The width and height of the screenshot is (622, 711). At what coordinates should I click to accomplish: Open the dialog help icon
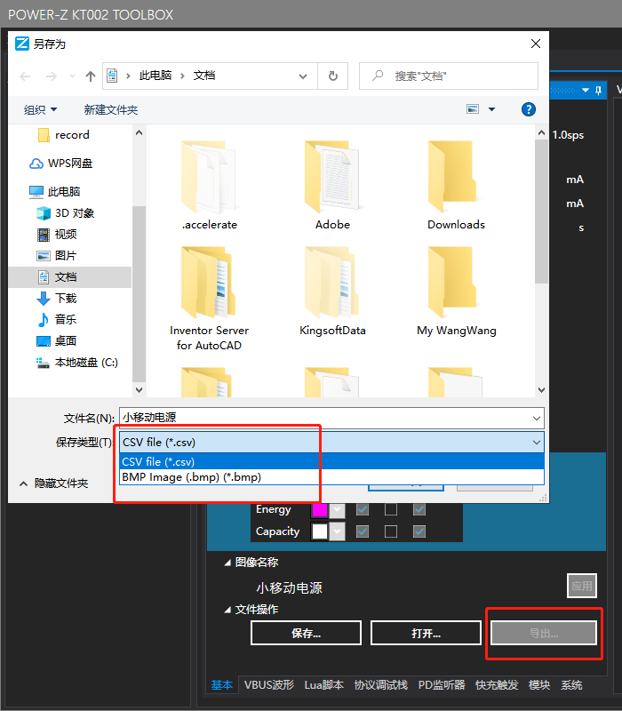click(x=528, y=109)
